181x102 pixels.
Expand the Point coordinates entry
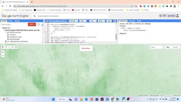click(x=119, y=24)
